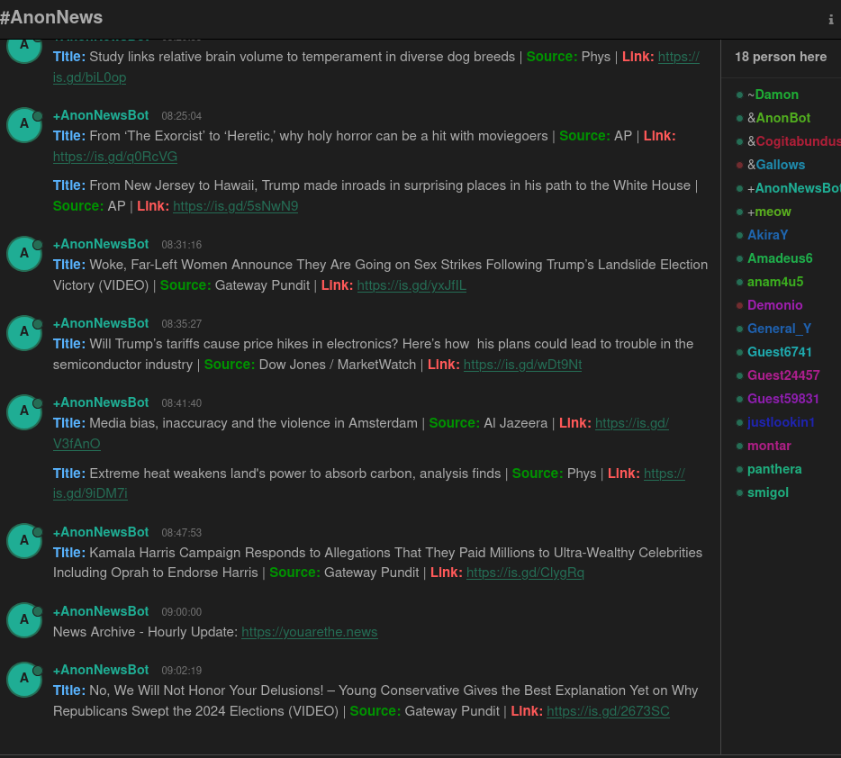841x758 pixels.
Task: Click the 08:31:16 message timestamp
Action: coord(182,245)
